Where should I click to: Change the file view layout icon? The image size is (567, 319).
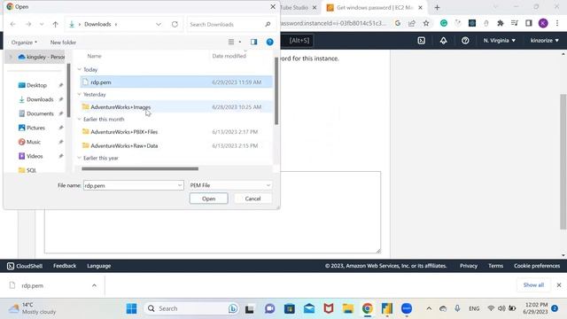(x=231, y=42)
